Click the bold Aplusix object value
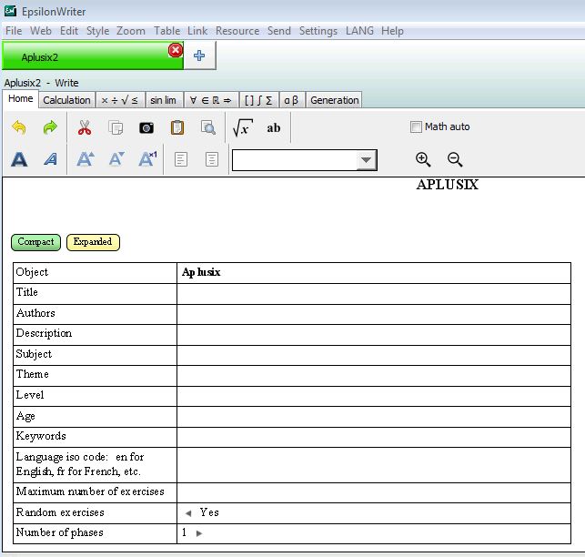This screenshot has height=557, width=585. 201,272
